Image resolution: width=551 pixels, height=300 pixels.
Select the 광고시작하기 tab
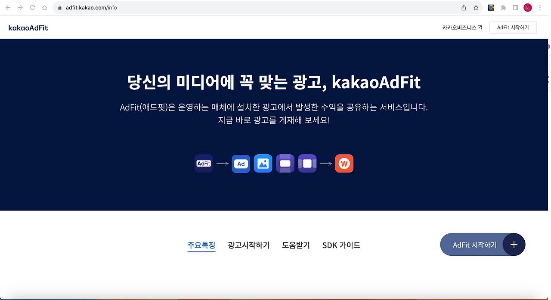tap(249, 245)
